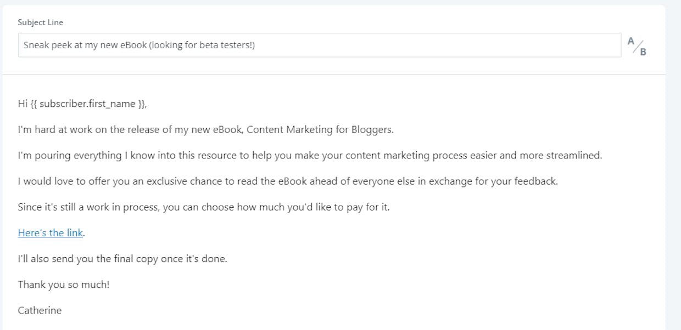Click the line starting "I would love to offer"

288,181
